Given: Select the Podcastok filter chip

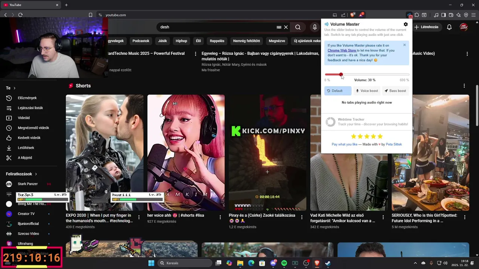Looking at the screenshot, I should click(x=141, y=41).
